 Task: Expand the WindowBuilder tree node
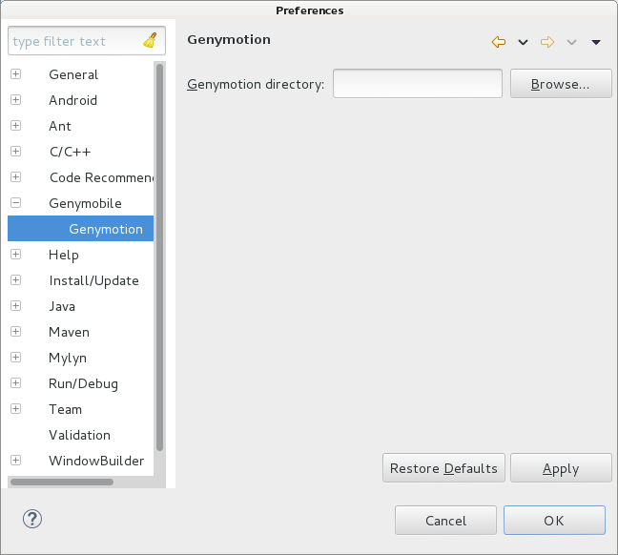(16, 461)
